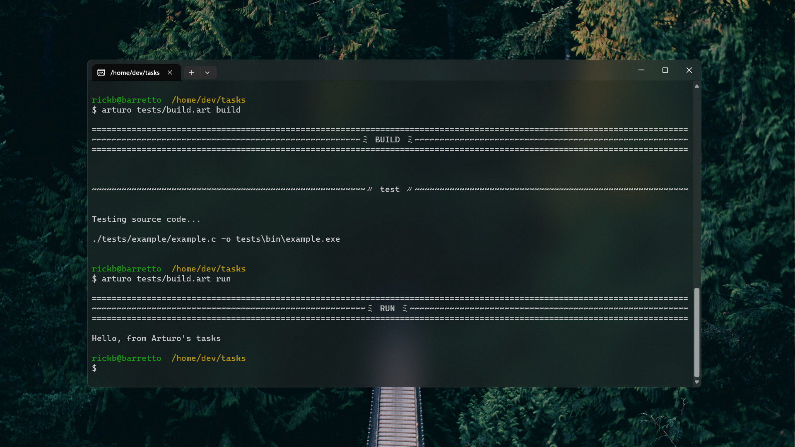Click the 'test' section divider label

click(x=390, y=190)
